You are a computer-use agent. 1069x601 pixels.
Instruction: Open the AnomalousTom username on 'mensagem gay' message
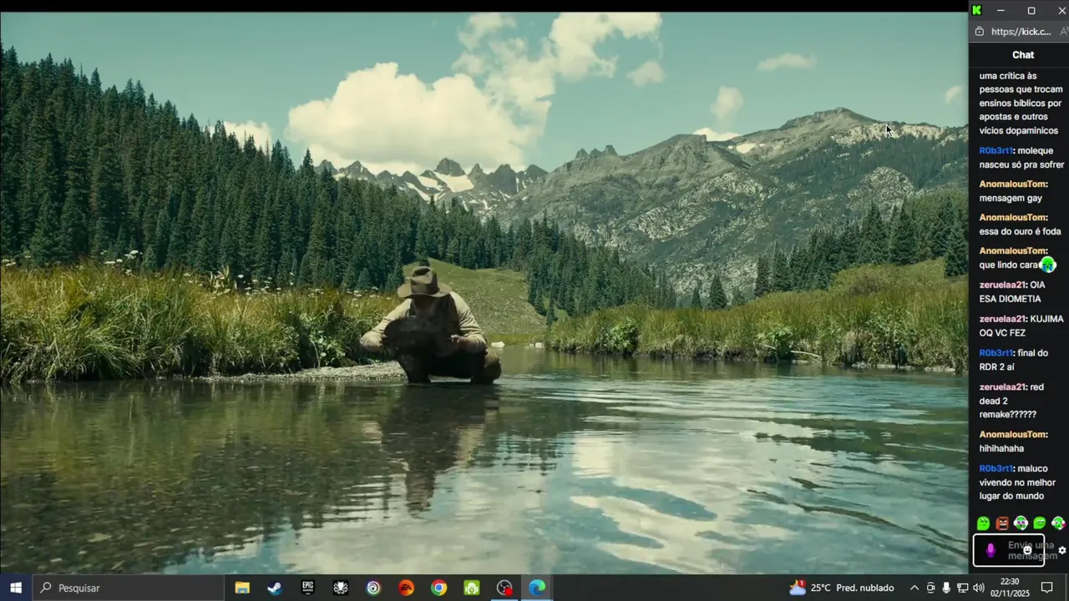pos(1013,184)
